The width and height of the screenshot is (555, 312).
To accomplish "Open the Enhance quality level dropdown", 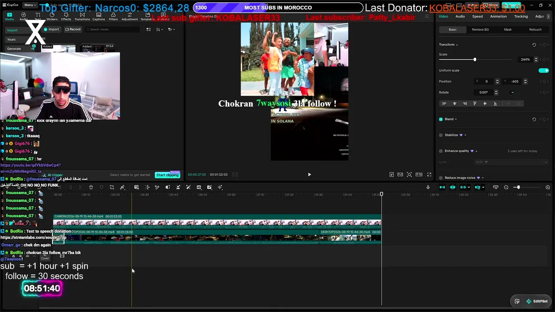I will click(x=512, y=162).
